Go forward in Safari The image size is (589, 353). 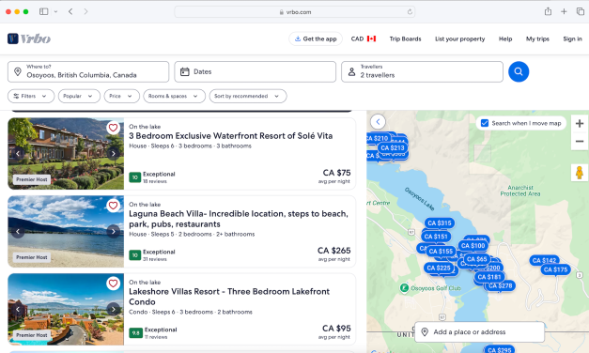click(x=86, y=11)
